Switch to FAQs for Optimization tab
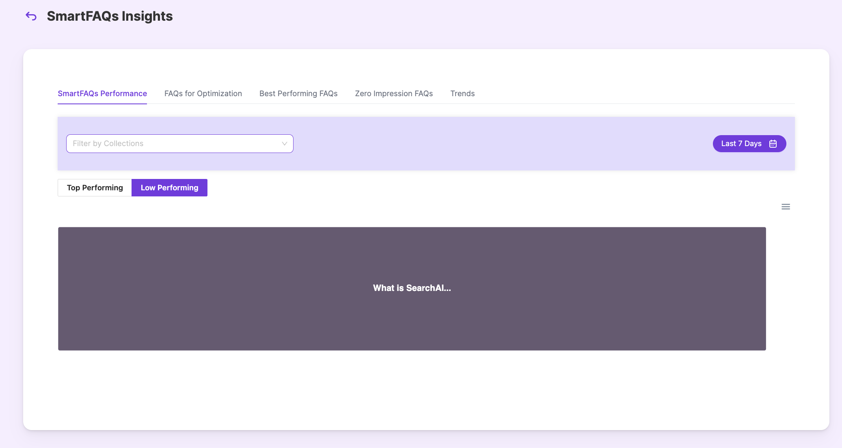Screen dimensions: 842x448 pyautogui.click(x=203, y=94)
